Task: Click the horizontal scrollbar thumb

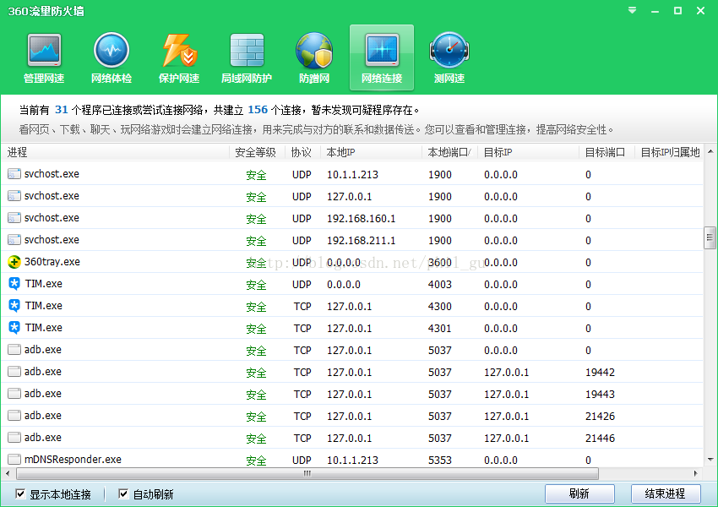Action: point(307,473)
